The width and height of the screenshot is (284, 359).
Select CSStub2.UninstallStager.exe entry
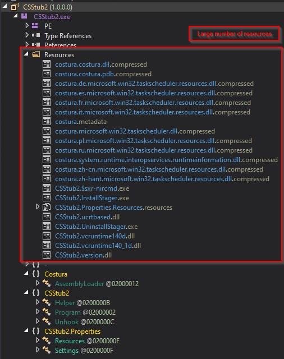pyautogui.click(x=96, y=227)
